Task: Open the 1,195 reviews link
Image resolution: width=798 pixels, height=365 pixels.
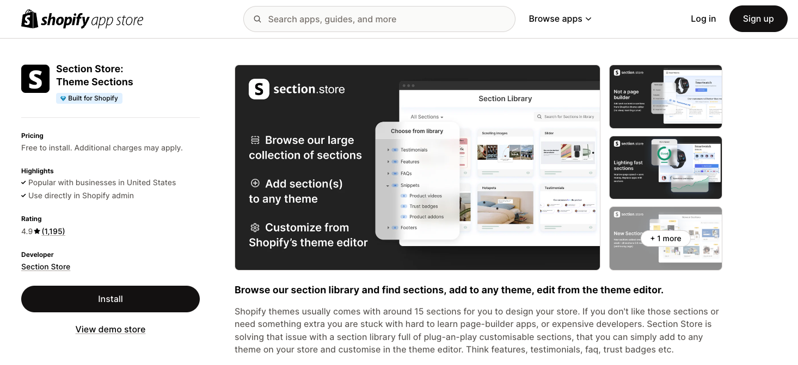Action: pos(53,231)
